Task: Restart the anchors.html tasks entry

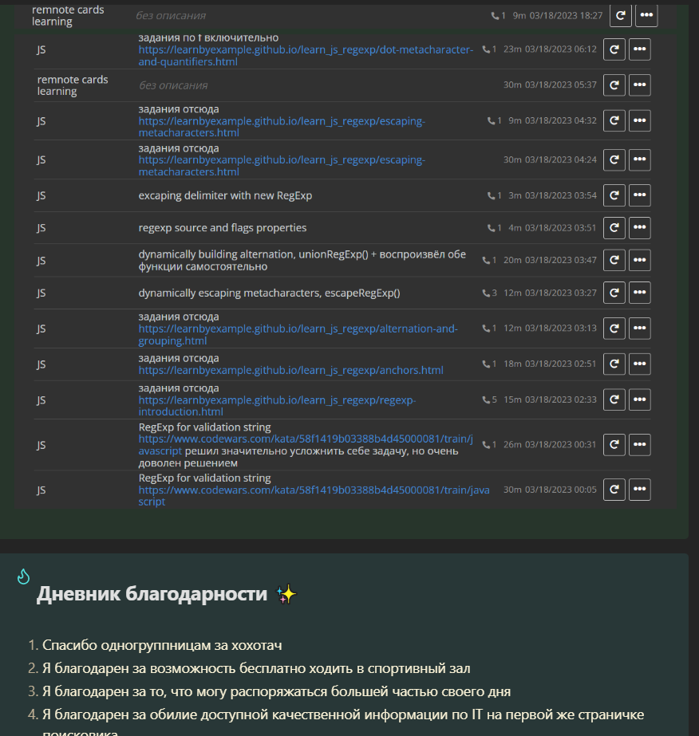Action: coord(614,364)
